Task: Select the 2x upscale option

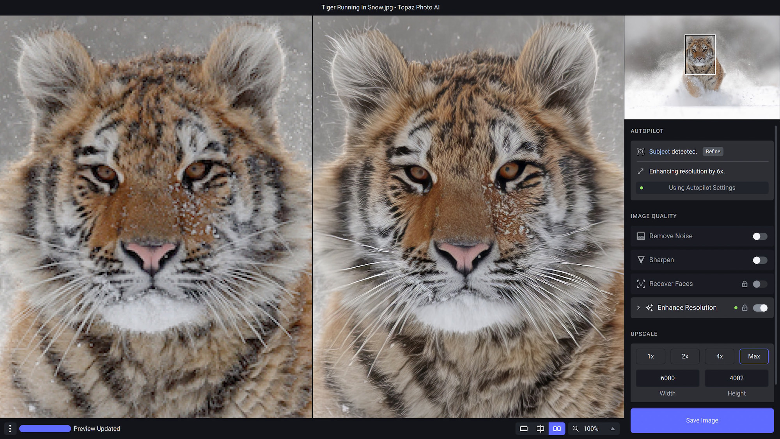Action: pyautogui.click(x=685, y=356)
